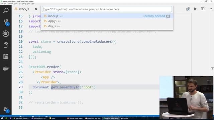This screenshot has width=214, height=120.
Task: Open the Explorer files view
Action: 6,45
